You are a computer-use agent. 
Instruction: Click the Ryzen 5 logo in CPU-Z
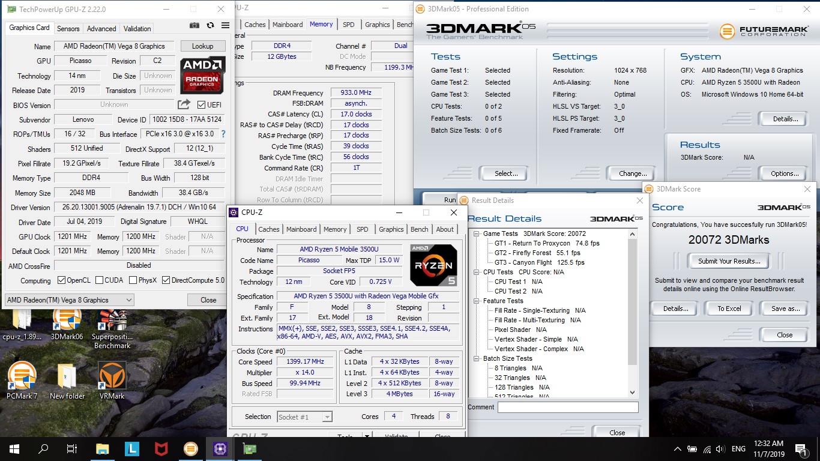434,265
